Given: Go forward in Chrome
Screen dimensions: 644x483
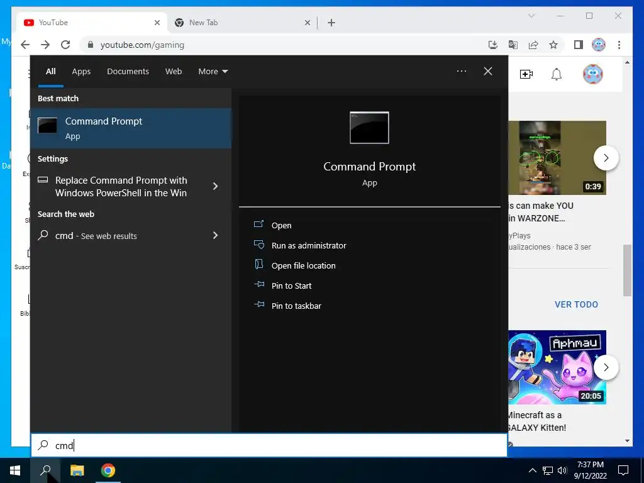Looking at the screenshot, I should point(45,45).
